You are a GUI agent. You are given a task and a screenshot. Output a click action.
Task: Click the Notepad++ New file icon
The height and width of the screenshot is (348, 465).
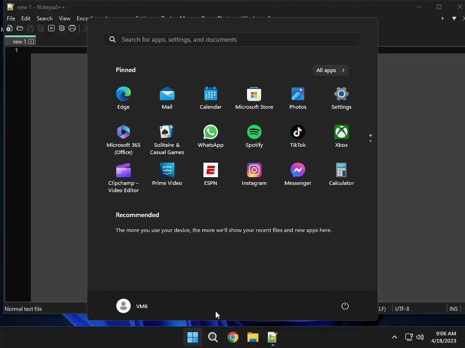(x=9, y=28)
